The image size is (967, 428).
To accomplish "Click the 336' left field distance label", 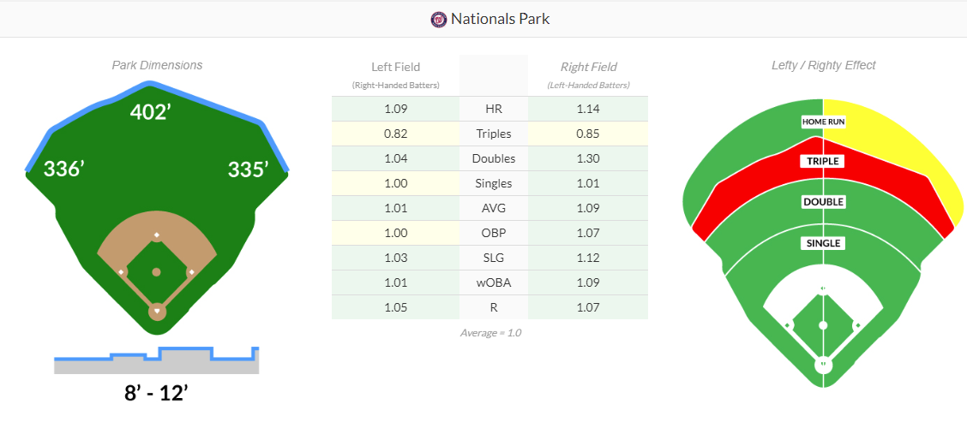I will (63, 169).
